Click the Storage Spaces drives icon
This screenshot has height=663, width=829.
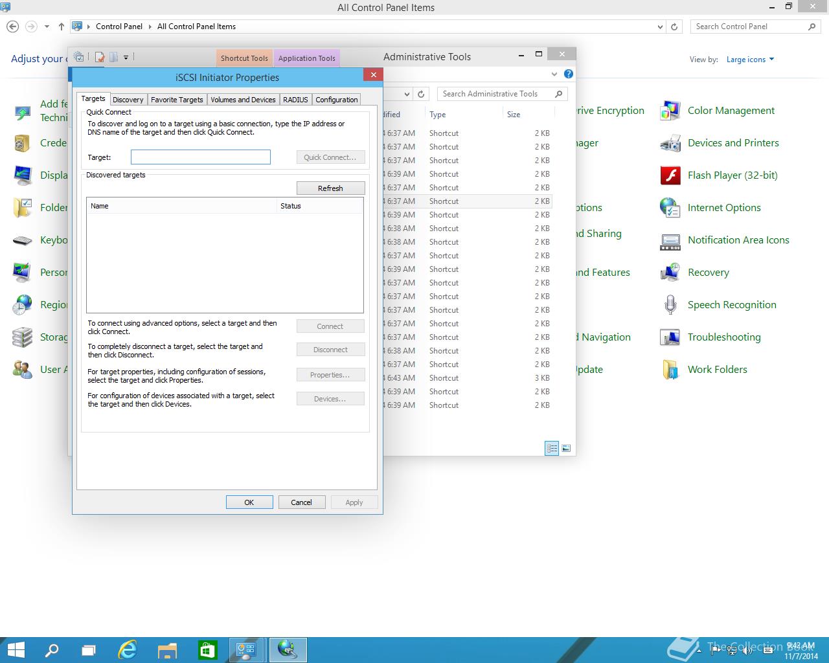23,337
